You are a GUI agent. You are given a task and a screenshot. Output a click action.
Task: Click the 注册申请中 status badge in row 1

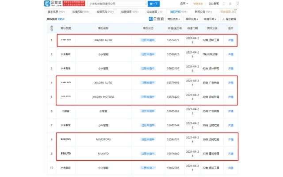148,40
